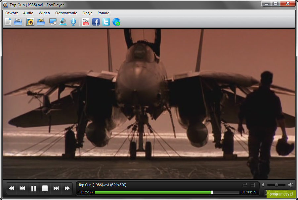Open the globe website icon
The image size is (298, 200).
pyautogui.click(x=116, y=22)
